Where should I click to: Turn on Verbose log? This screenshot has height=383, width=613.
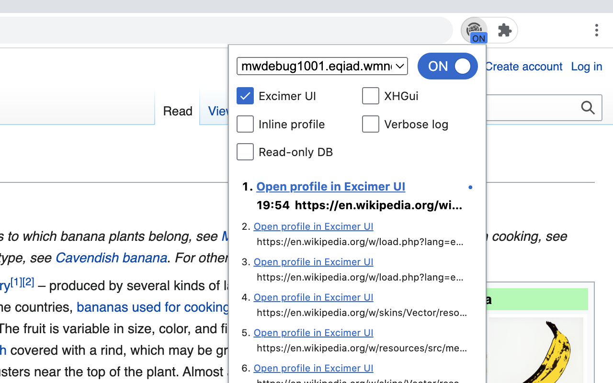click(371, 124)
